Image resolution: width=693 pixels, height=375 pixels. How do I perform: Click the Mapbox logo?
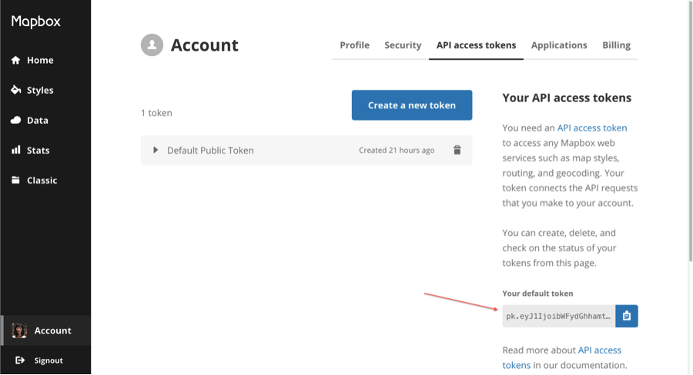point(35,22)
